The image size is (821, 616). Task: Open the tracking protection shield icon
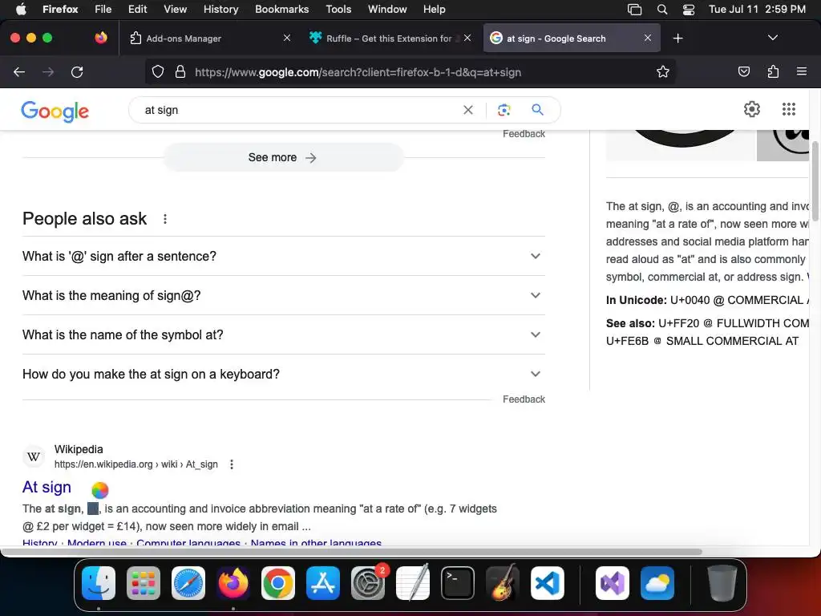click(158, 71)
